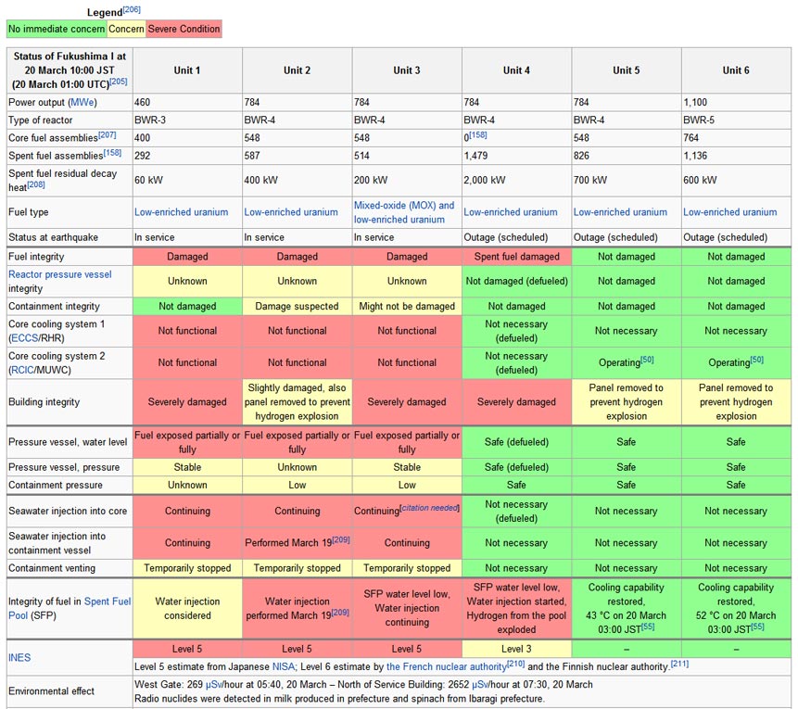Click the 'Water injection considered' cell
The image size is (798, 709).
coord(187,608)
